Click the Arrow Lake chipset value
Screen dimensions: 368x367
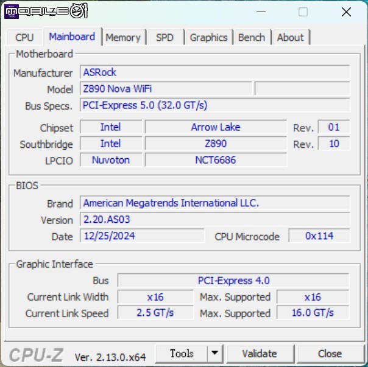tap(216, 127)
